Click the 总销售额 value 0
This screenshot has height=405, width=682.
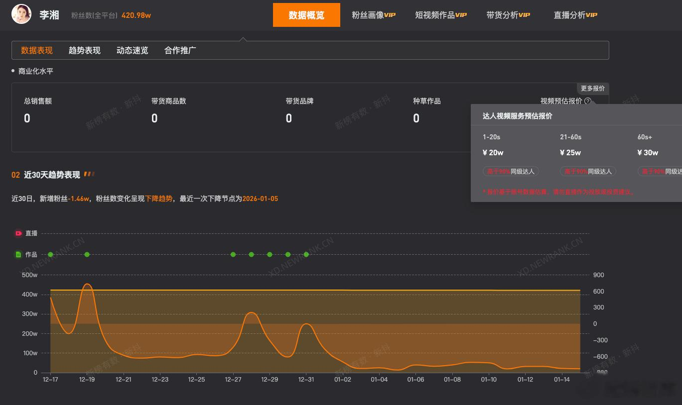click(x=27, y=118)
